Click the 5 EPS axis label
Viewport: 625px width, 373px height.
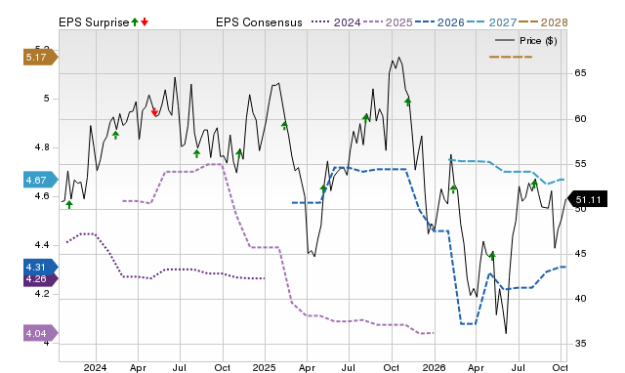coord(47,99)
